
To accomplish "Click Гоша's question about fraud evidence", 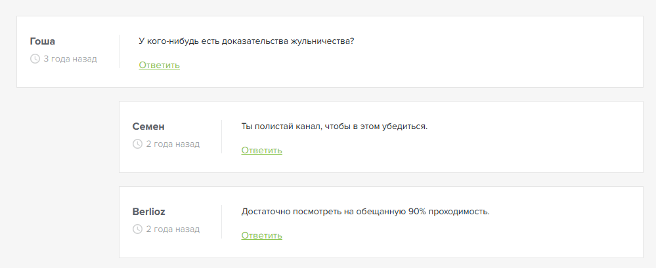I will (x=246, y=41).
